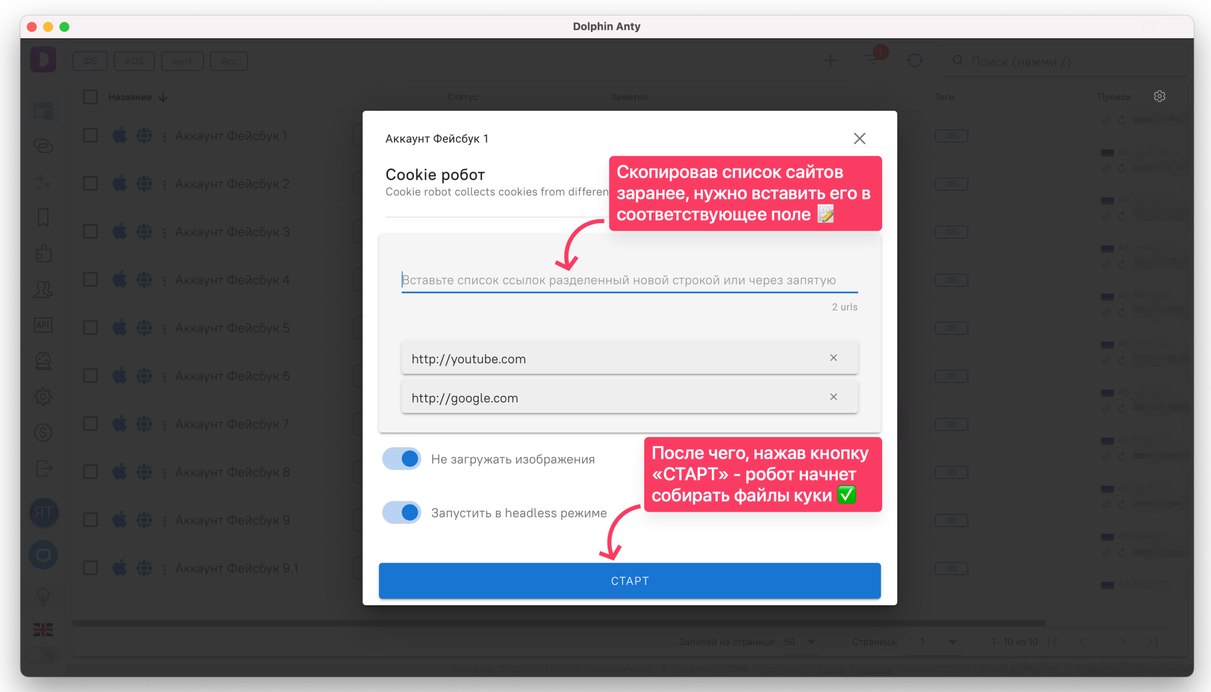Open the extensions puzzle icon in sidebar

43,254
